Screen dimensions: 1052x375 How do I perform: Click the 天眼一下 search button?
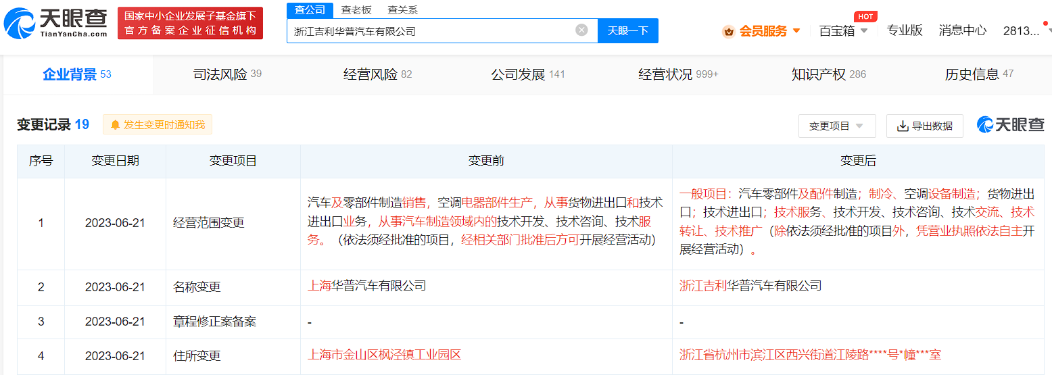click(628, 31)
